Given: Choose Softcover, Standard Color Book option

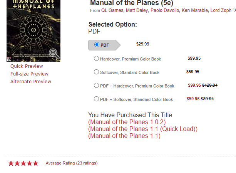Looking at the screenshot, I should [x=96, y=72].
